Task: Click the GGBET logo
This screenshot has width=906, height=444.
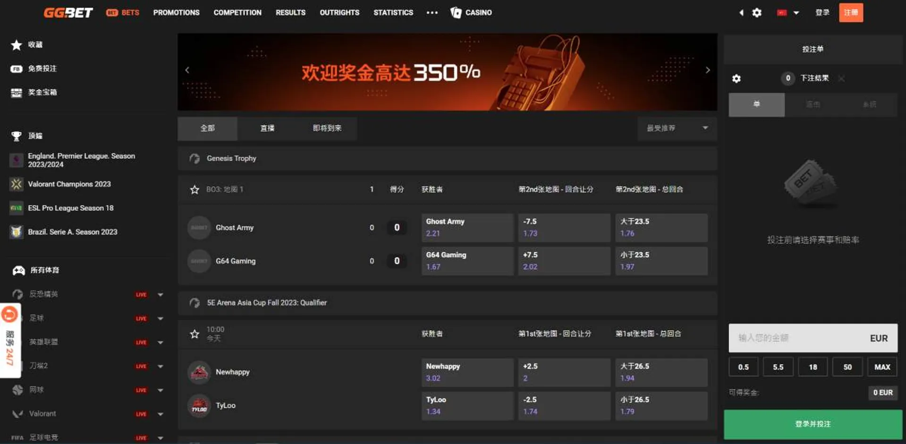Action: [68, 13]
